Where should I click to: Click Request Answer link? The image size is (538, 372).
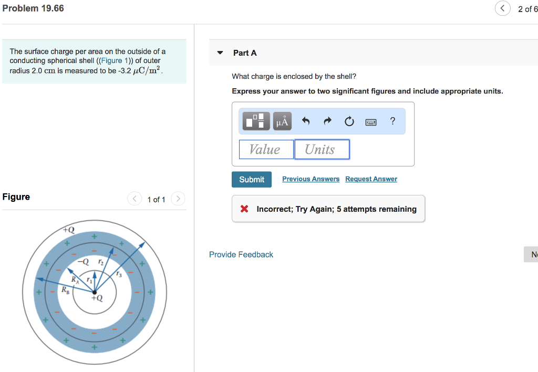[x=371, y=179]
